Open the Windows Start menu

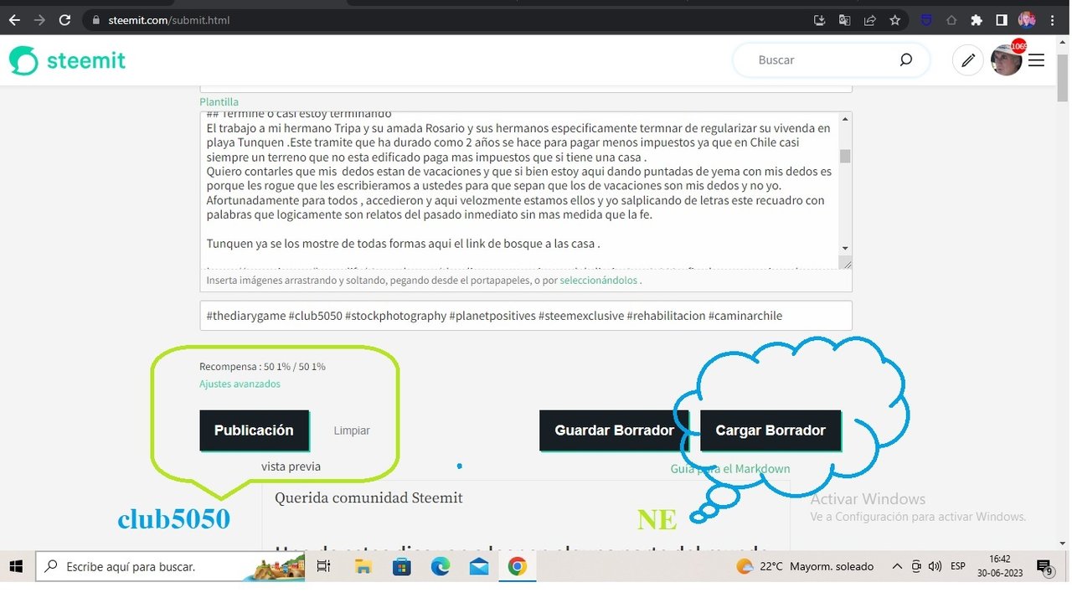click(x=17, y=566)
